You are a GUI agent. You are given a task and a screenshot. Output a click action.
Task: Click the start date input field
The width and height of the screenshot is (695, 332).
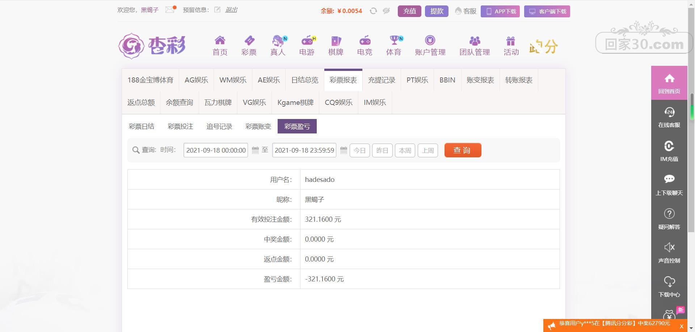click(216, 150)
